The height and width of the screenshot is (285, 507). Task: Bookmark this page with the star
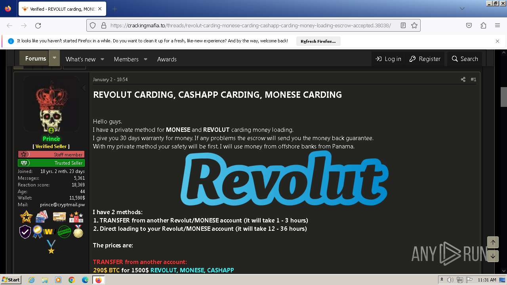pos(414,25)
